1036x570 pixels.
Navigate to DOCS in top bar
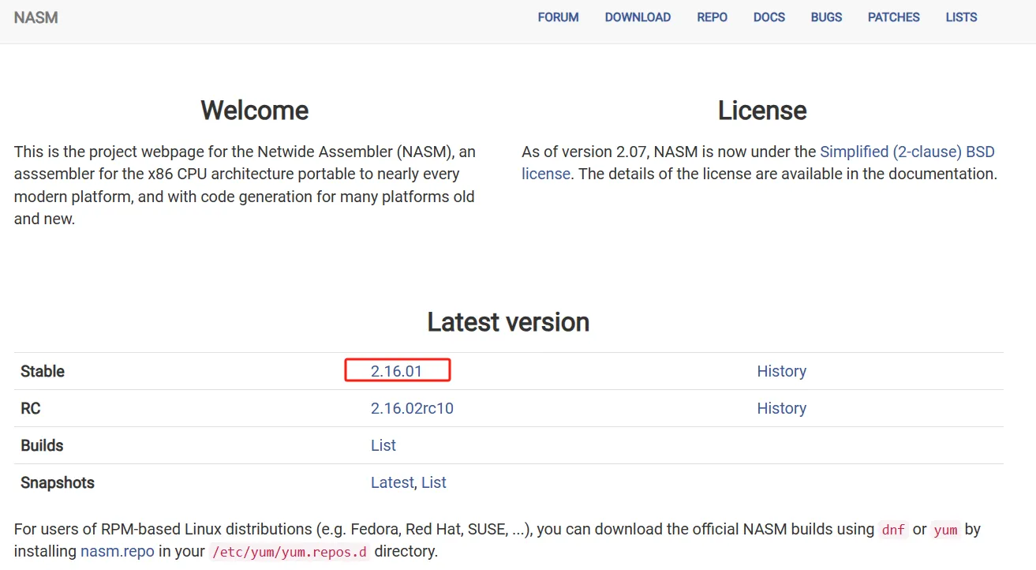769,17
